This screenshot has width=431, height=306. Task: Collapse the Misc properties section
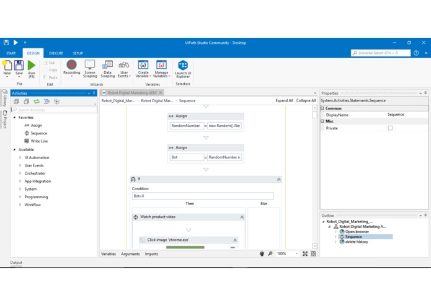tap(322, 121)
